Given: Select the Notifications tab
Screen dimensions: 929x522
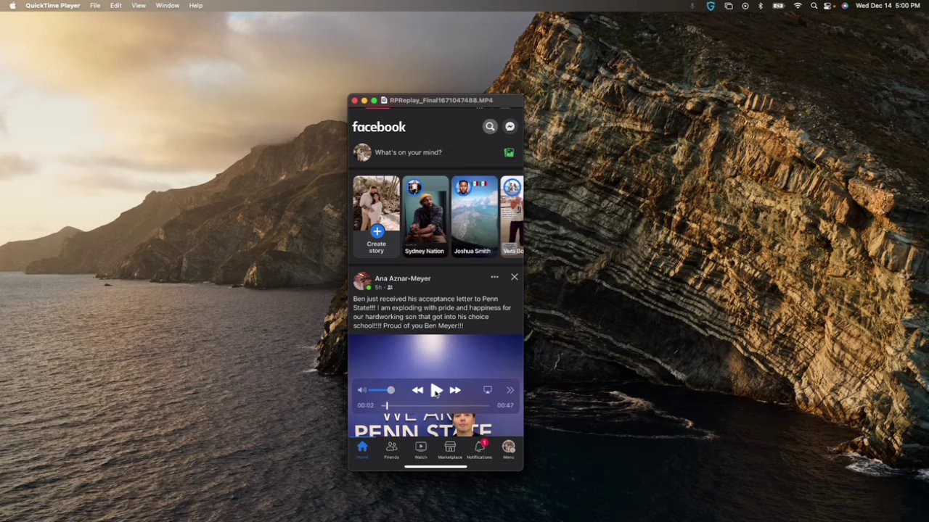Looking at the screenshot, I should pos(479,449).
